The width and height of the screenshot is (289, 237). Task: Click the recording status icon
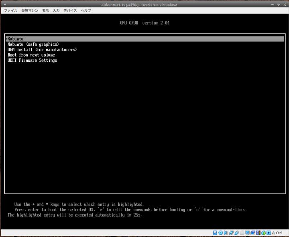point(253,233)
